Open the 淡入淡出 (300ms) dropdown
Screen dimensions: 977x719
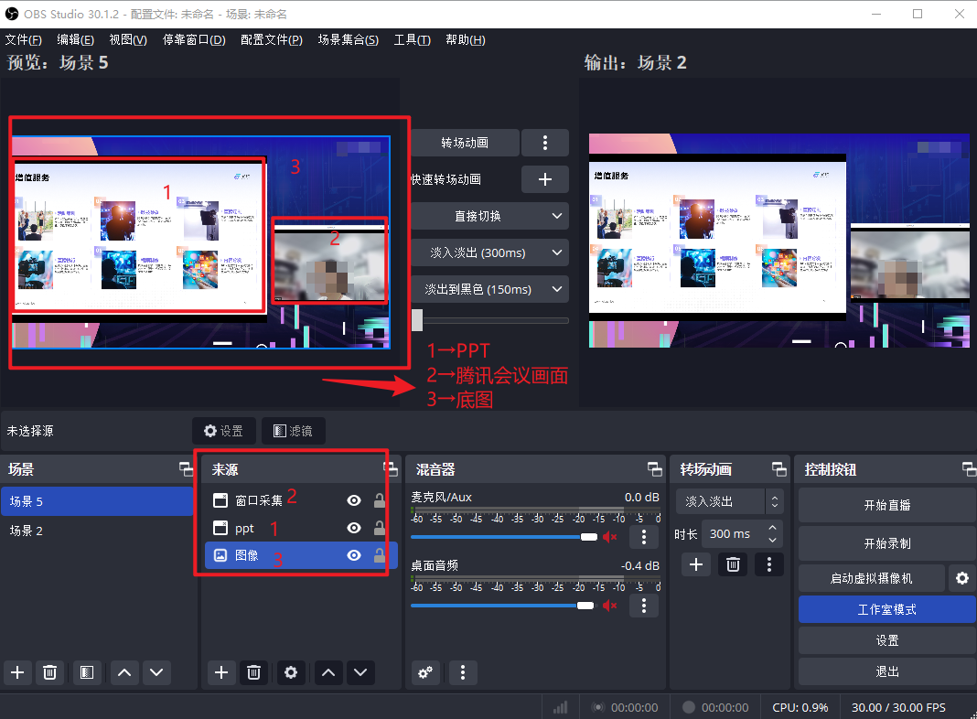[x=557, y=252]
